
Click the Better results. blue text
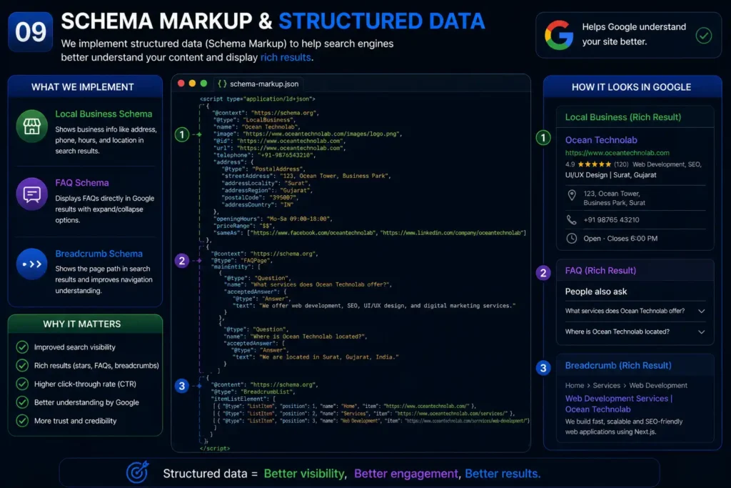(503, 474)
